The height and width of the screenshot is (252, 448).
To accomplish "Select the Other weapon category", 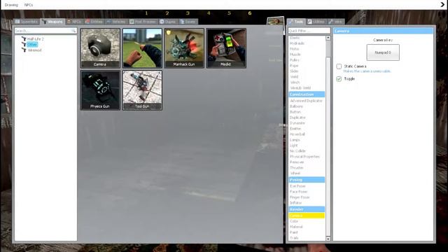I will tap(32, 45).
